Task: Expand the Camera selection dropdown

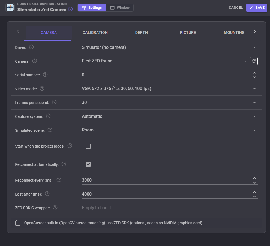Action: coord(165,61)
